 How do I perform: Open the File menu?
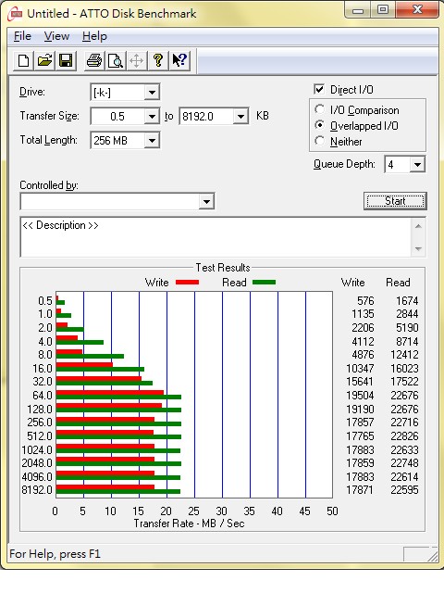point(22,36)
